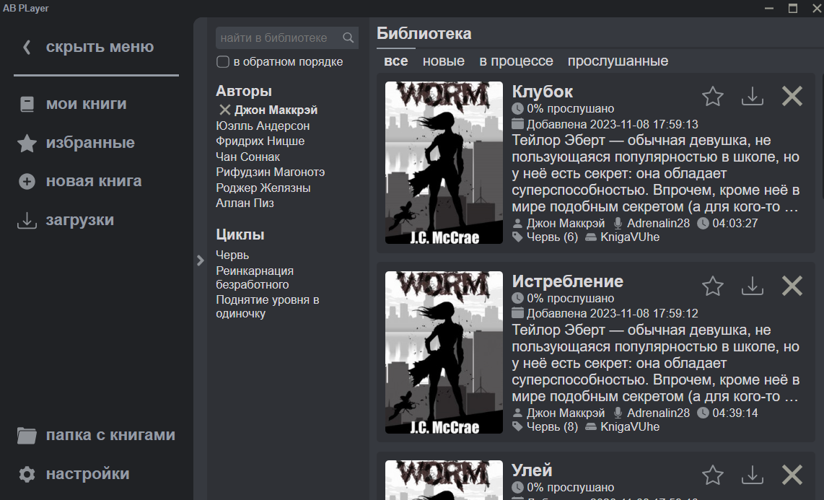This screenshot has height=500, width=824.
Task: Filter by author Фридрих Ницше
Action: (260, 141)
